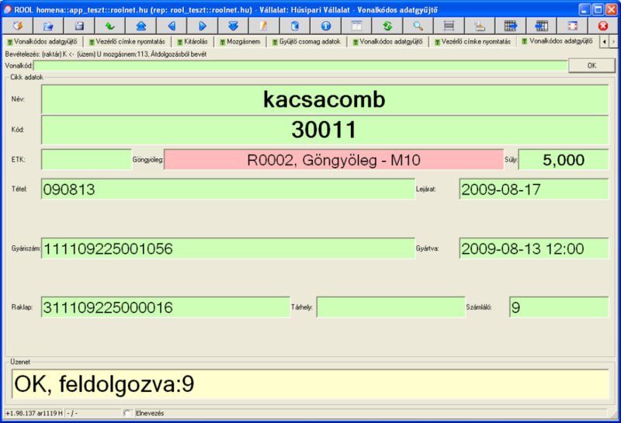Click the pencil edit toolbar icon
This screenshot has height=423, width=621.
click(x=264, y=26)
